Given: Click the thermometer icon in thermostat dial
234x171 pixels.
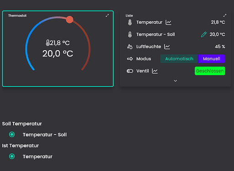Looking at the screenshot, I should (x=48, y=43).
